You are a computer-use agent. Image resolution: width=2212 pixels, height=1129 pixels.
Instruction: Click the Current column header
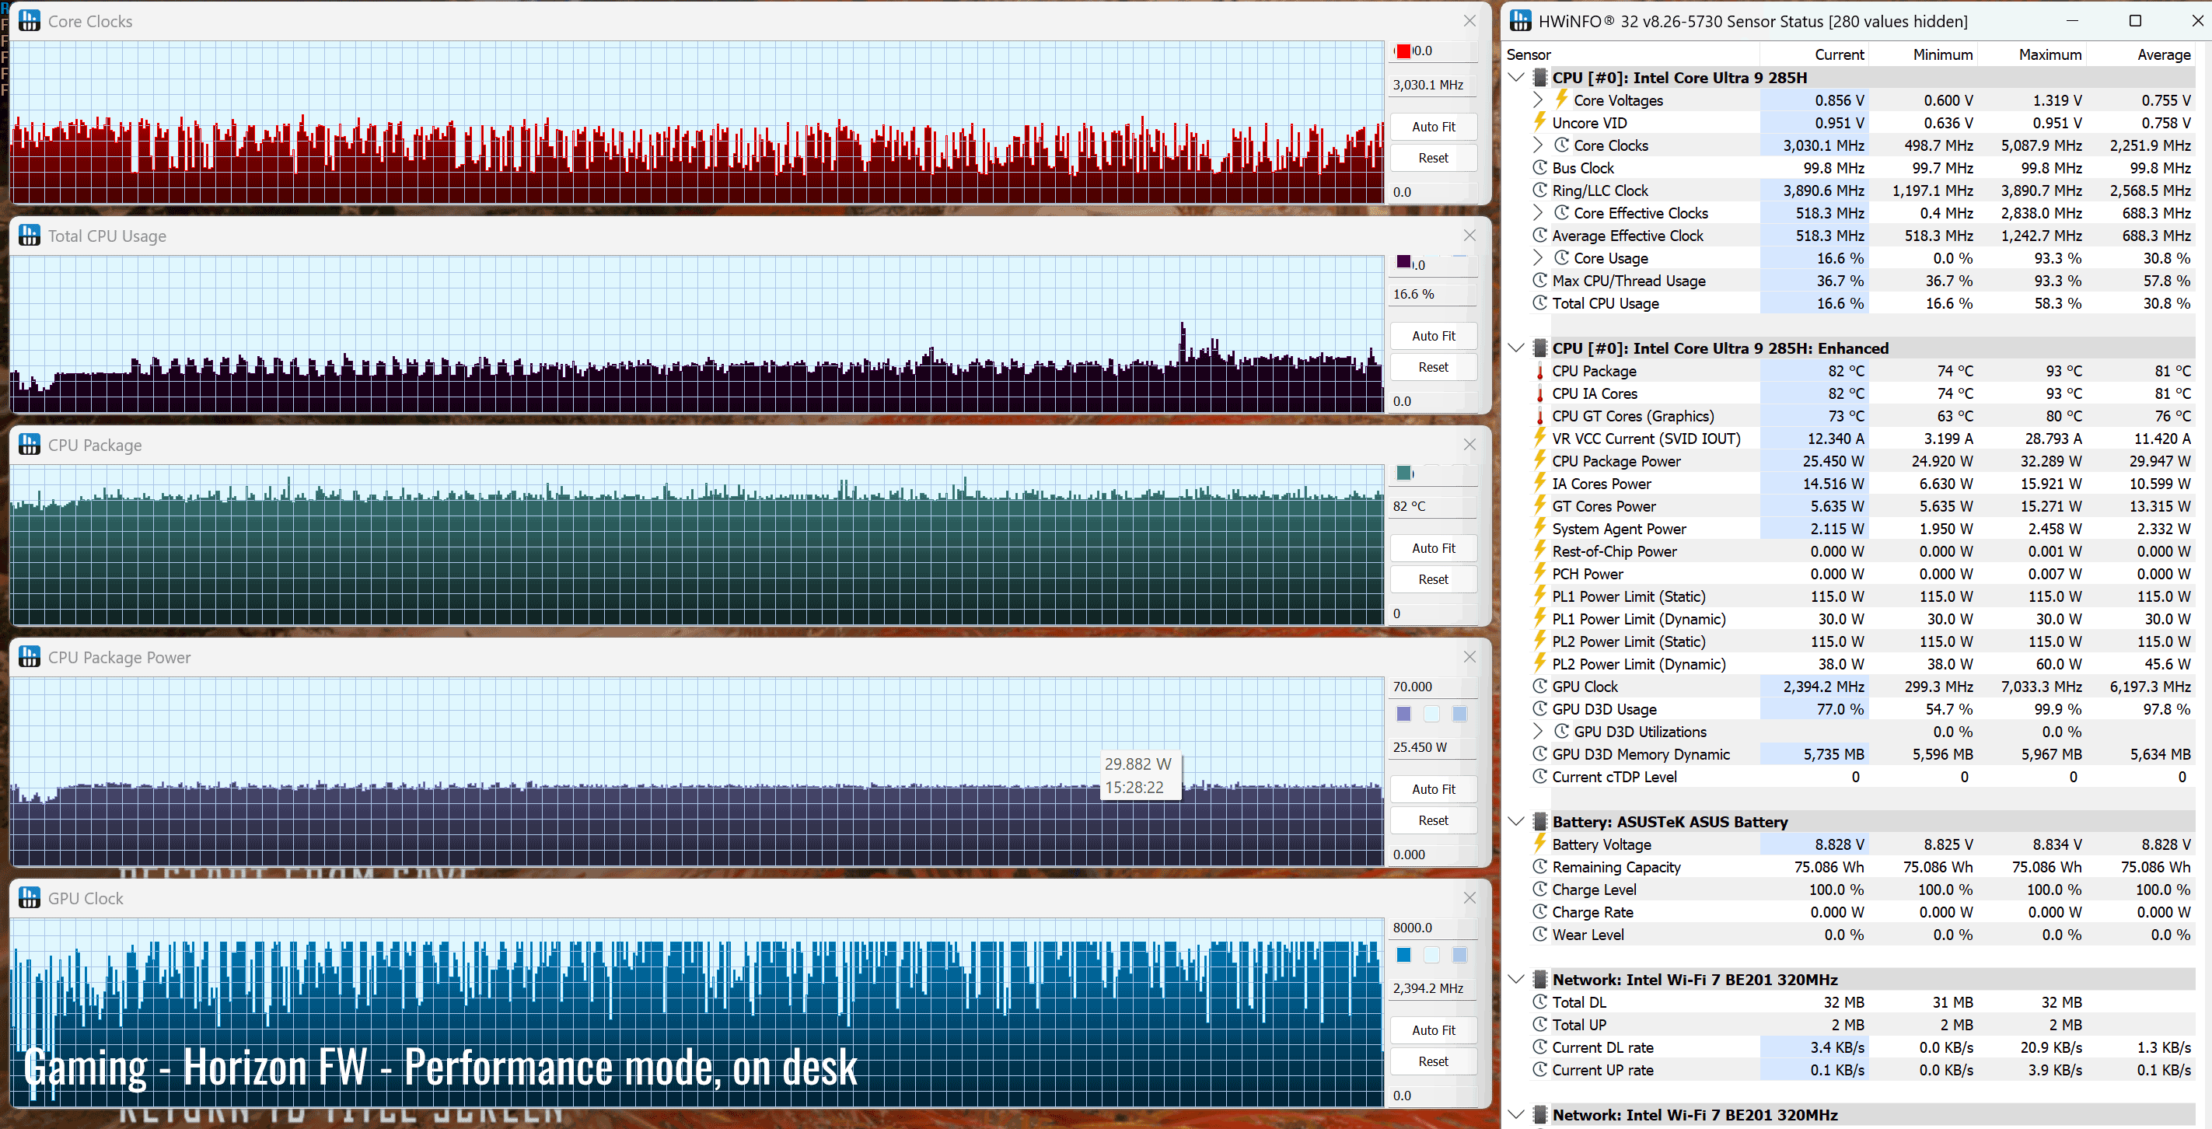coord(1839,54)
